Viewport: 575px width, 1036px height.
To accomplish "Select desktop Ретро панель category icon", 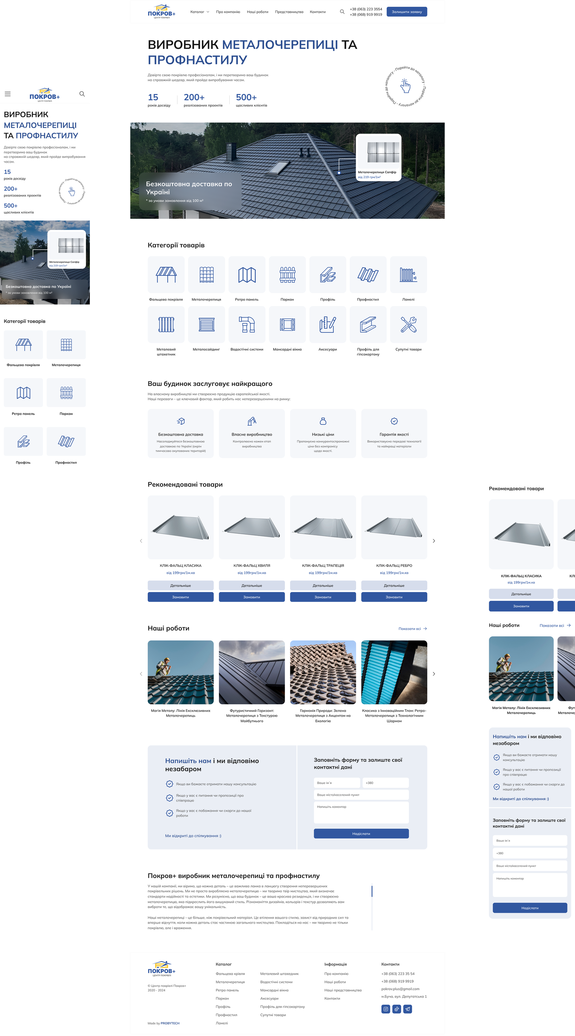I will click(247, 275).
